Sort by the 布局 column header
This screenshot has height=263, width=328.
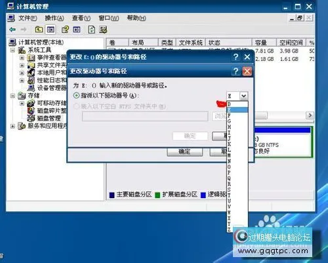(x=144, y=43)
